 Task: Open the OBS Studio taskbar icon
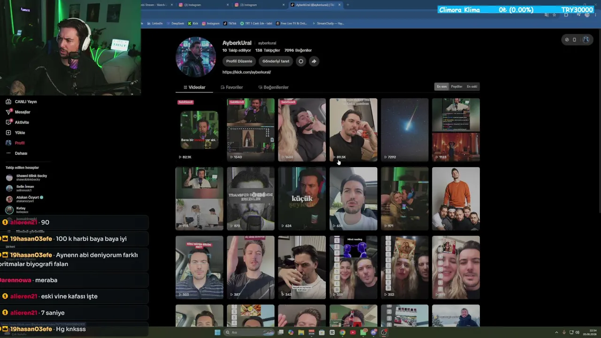click(x=384, y=332)
